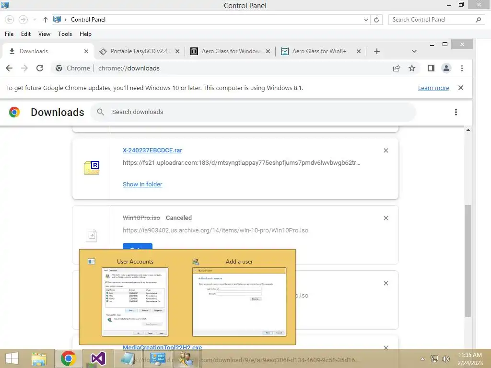Click Control Panel's up arrow button
The height and width of the screenshot is (368, 491).
46,20
